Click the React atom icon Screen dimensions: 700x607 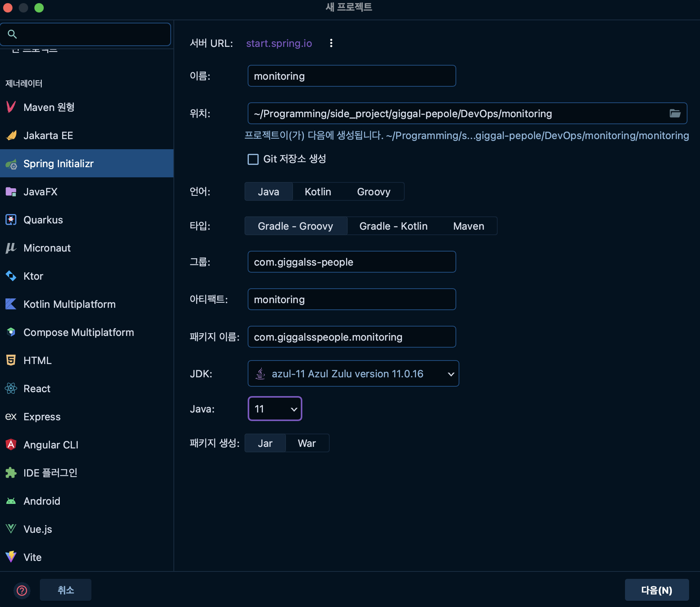(x=11, y=389)
